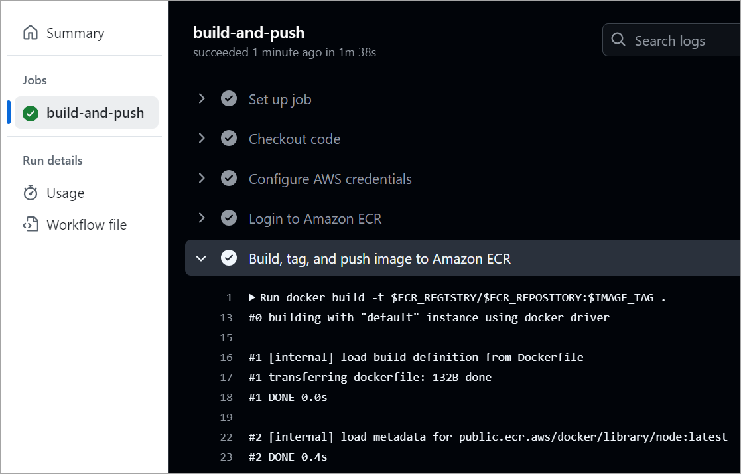Expand the Login to Amazon ECR step

201,218
